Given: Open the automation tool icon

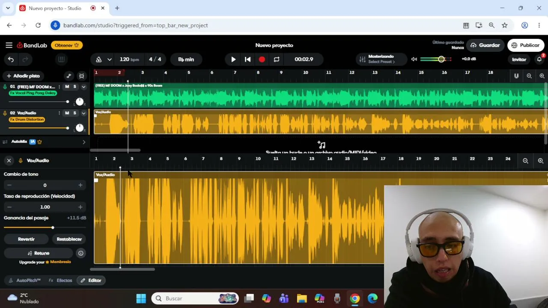Looking at the screenshot, I should 68,76.
